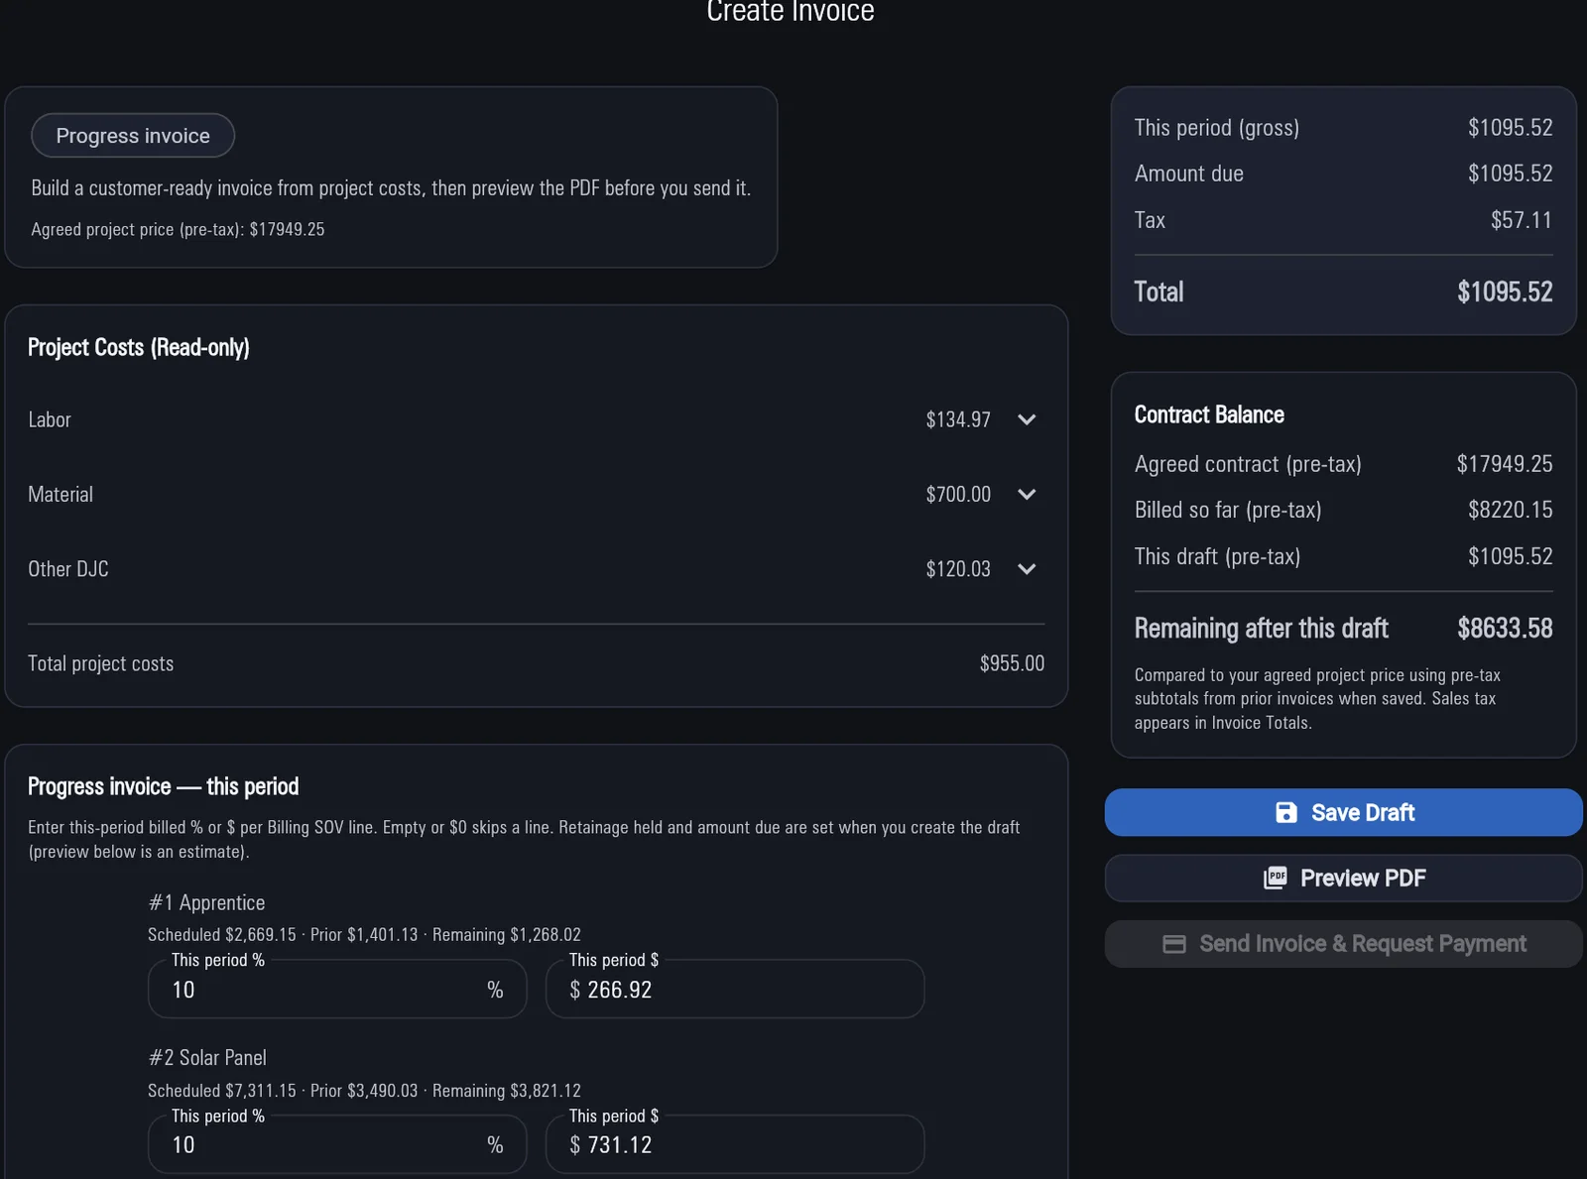This screenshot has height=1179, width=1587.
Task: Click the Create Invoice page title
Action: click(791, 11)
